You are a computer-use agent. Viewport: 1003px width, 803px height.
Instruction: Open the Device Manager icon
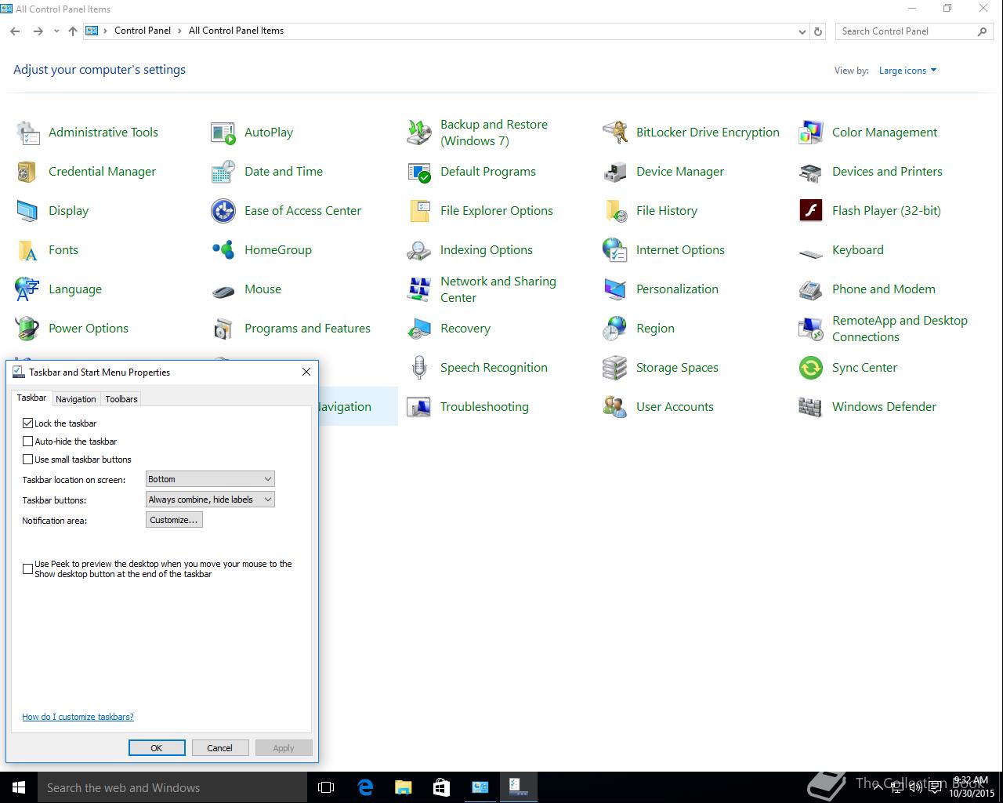click(x=615, y=172)
